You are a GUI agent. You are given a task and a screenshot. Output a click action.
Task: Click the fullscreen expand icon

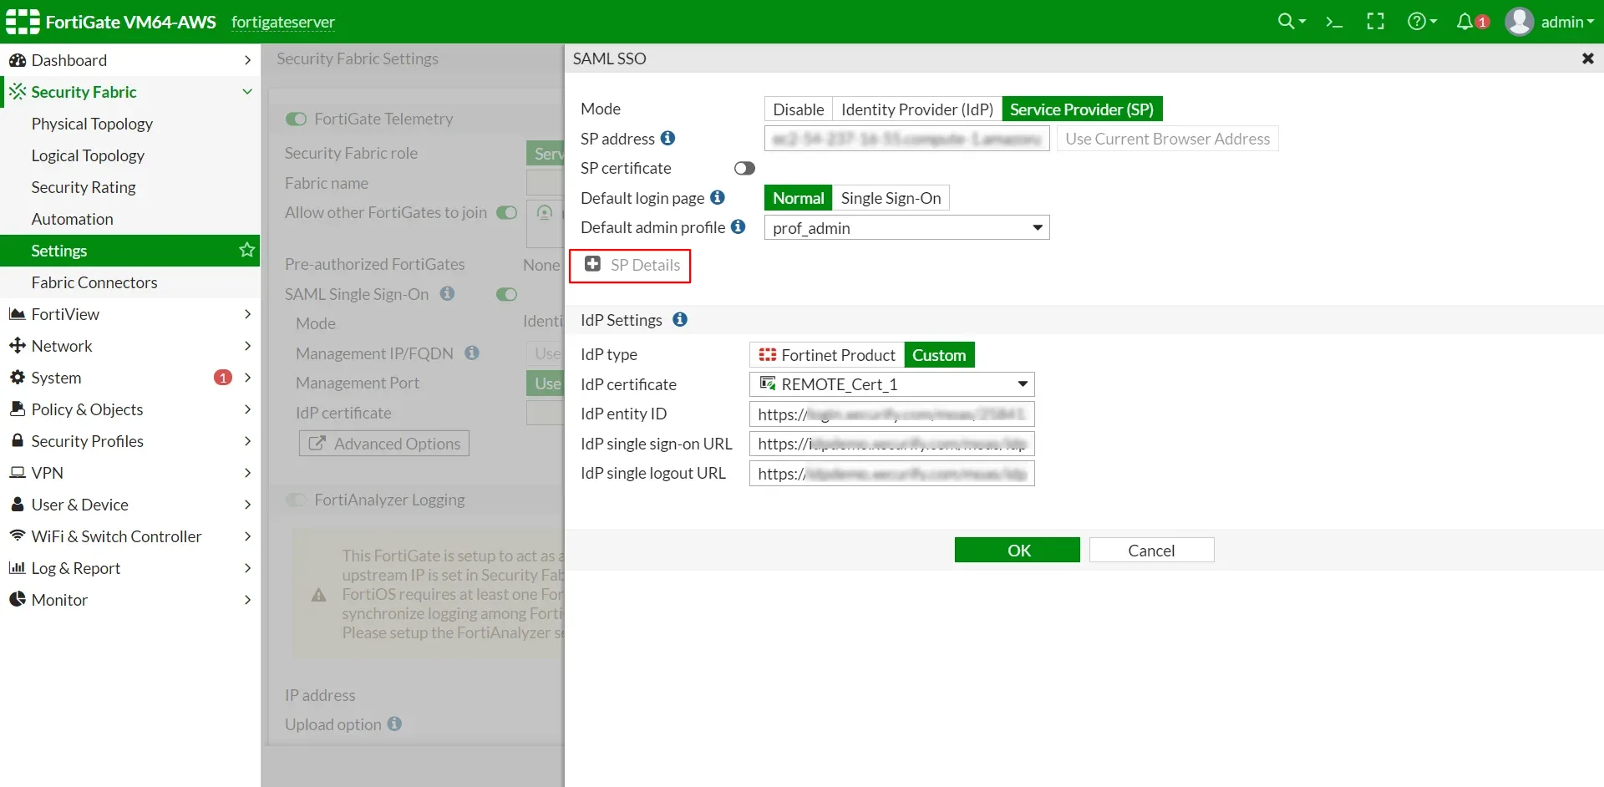[x=1375, y=21]
